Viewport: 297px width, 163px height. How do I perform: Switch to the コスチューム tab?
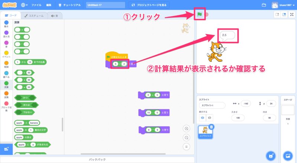(33, 16)
